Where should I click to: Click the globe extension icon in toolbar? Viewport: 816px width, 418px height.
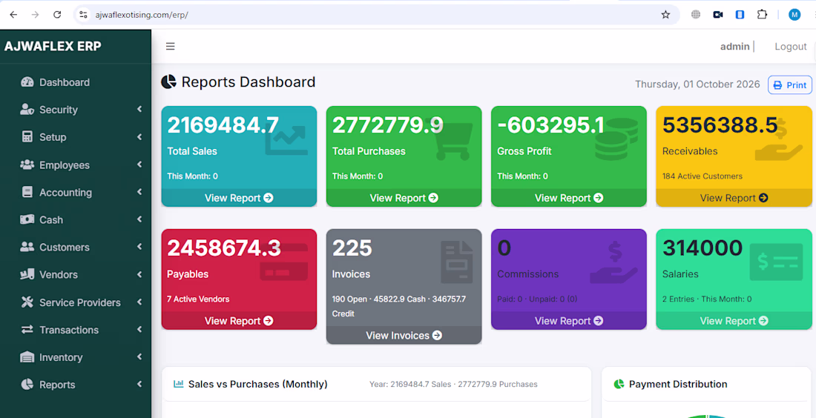(x=696, y=15)
